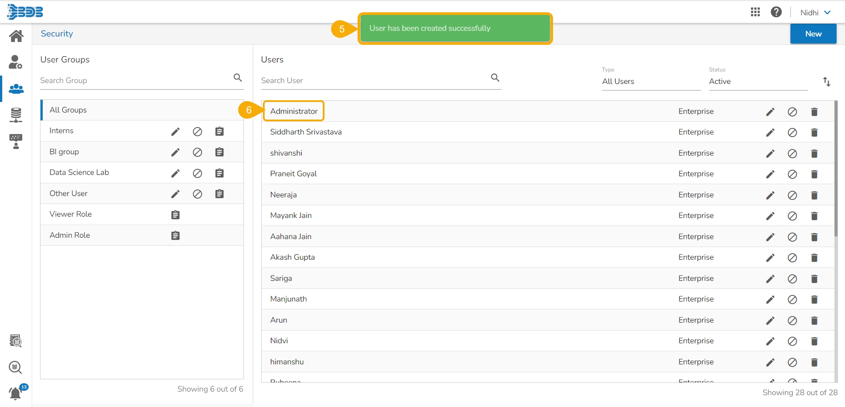
Task: Open the Home icon in sidebar
Action: click(16, 36)
